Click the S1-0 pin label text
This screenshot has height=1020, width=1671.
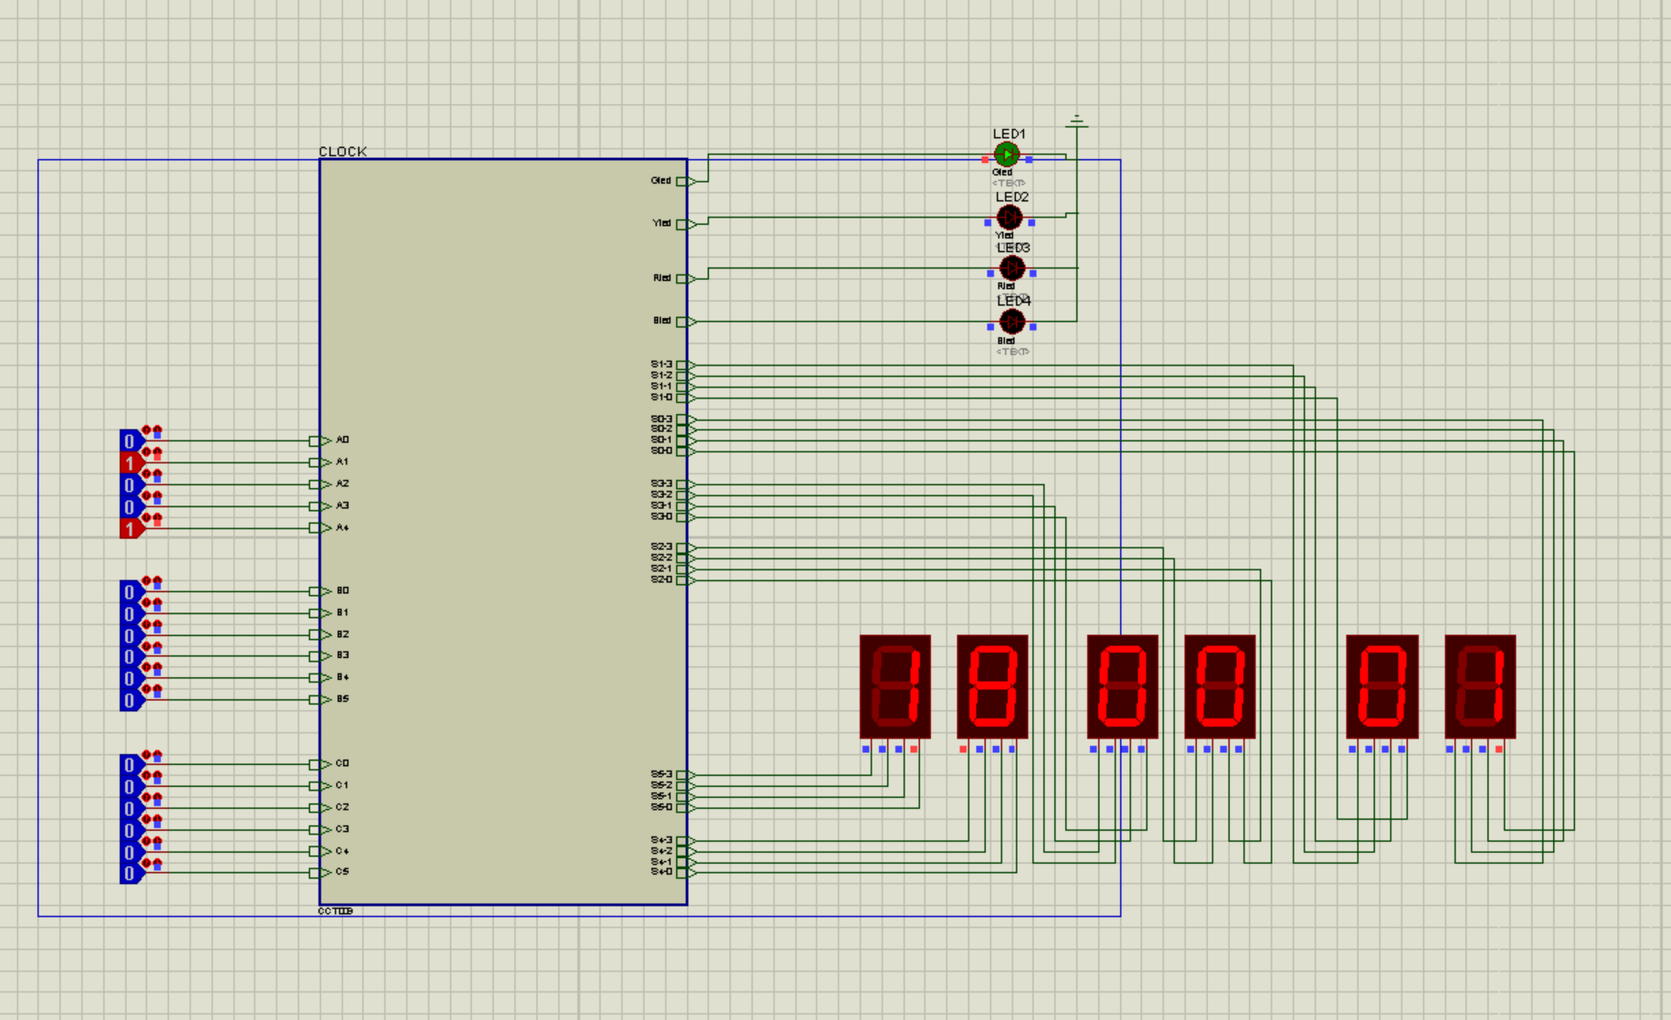(x=661, y=397)
